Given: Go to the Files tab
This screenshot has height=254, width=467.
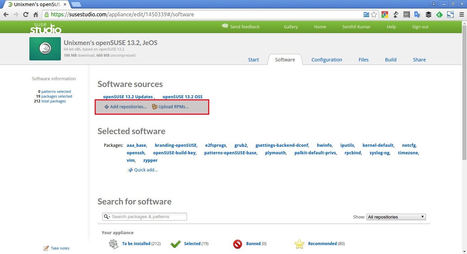Looking at the screenshot, I should click(x=364, y=59).
